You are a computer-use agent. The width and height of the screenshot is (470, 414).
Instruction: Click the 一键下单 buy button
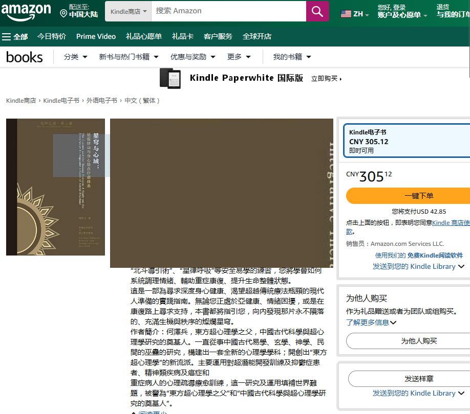408,196
